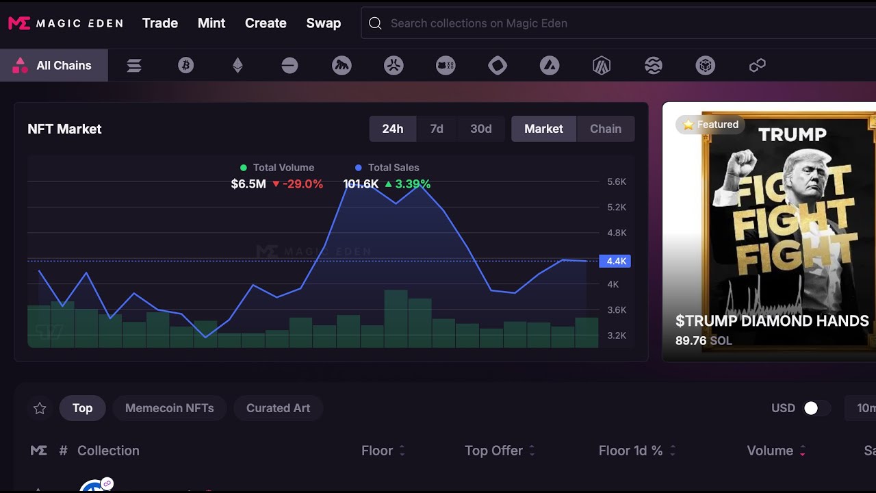Click the ME column header icon
This screenshot has width=876, height=493.
(x=39, y=451)
